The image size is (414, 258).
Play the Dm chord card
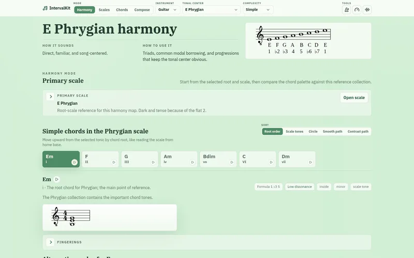coord(310,162)
